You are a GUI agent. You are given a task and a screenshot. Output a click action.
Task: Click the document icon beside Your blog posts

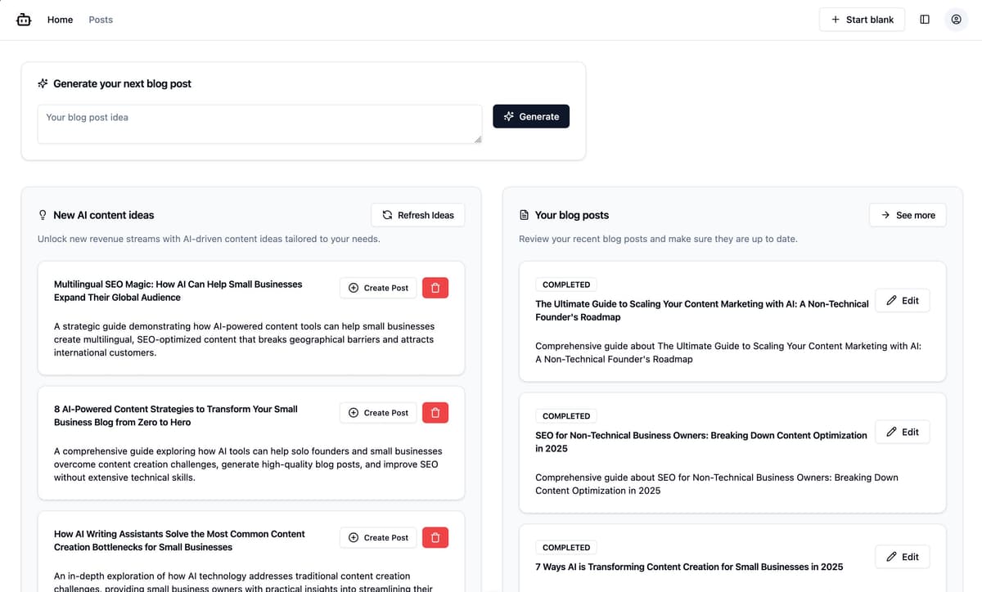click(523, 214)
